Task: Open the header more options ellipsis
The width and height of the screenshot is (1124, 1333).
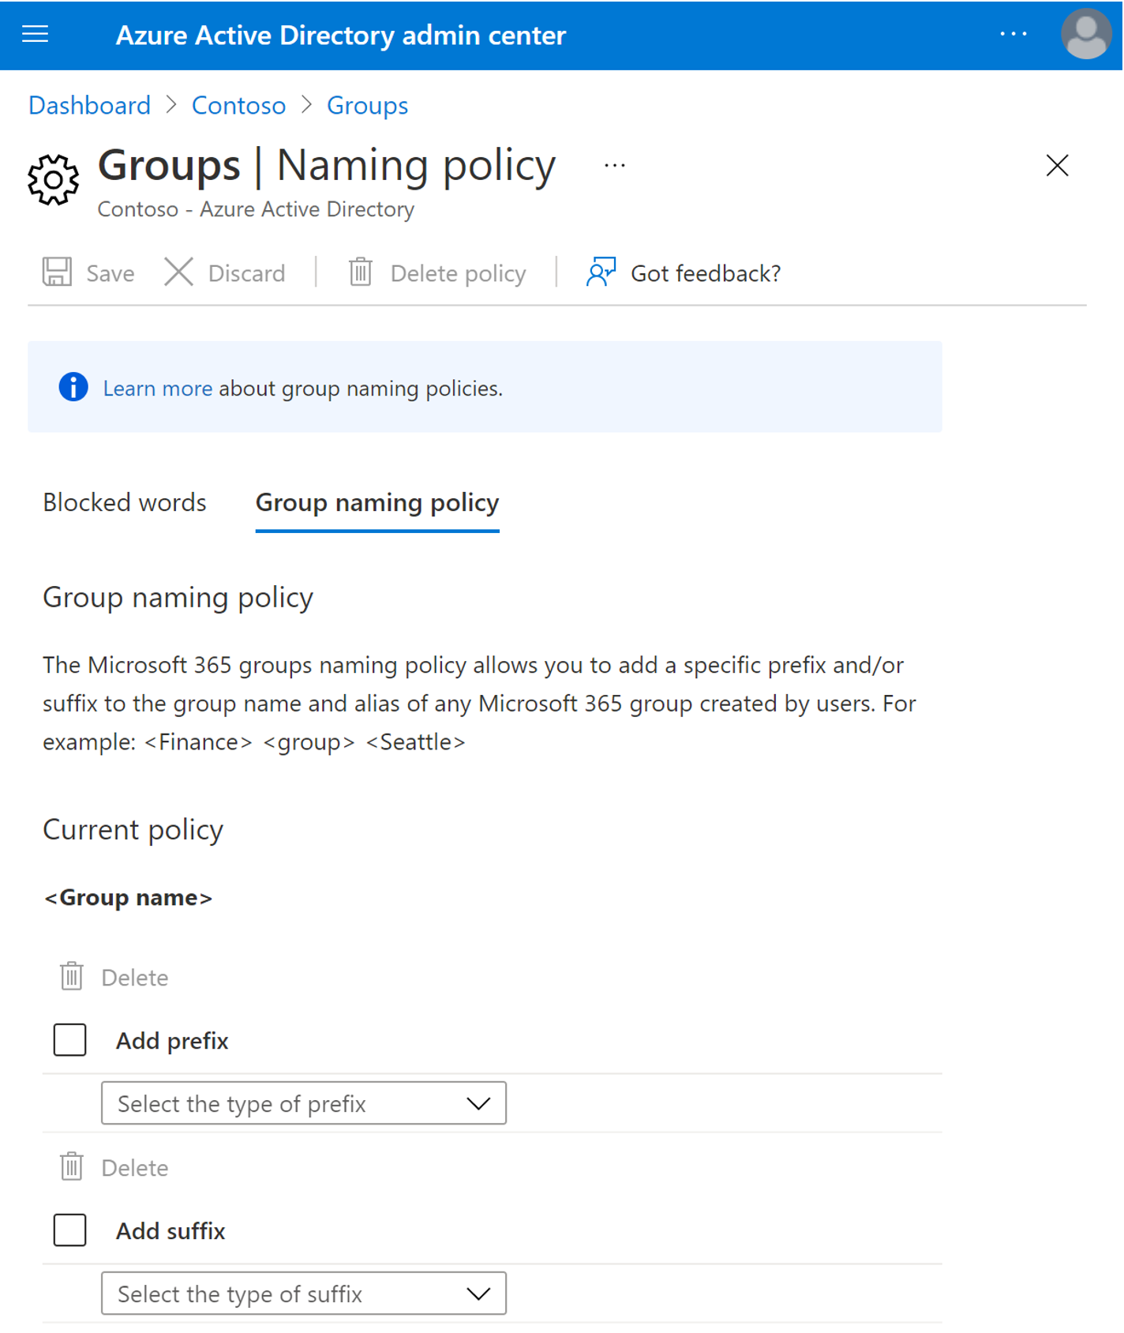Action: click(x=1013, y=34)
